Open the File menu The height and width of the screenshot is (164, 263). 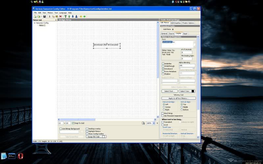[36, 13]
